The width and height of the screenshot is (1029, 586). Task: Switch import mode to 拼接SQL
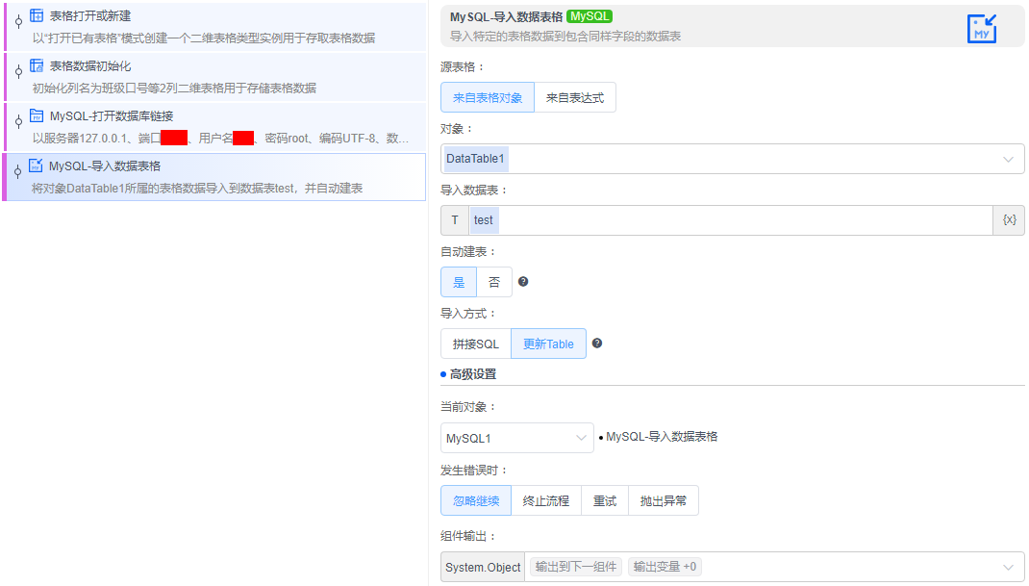pos(475,343)
